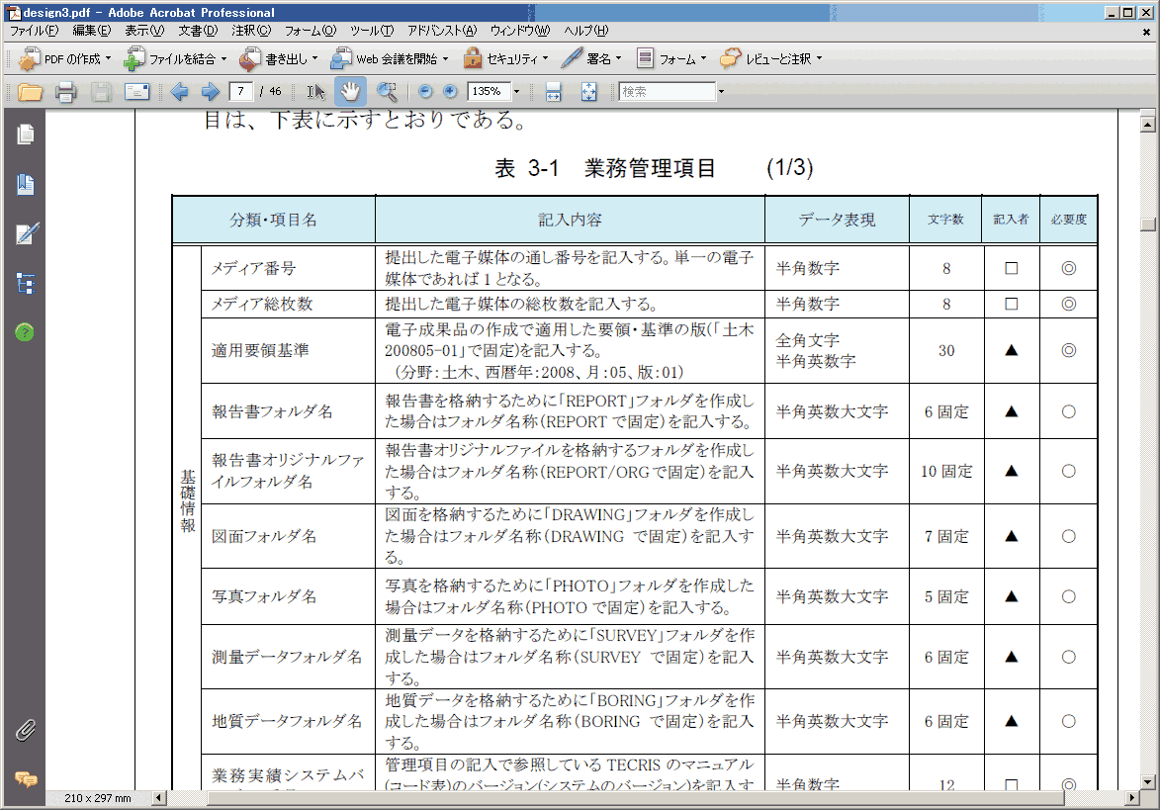Screen dimensions: 1160x810
Task: Open the search options dropdown arrow
Action: (721, 92)
